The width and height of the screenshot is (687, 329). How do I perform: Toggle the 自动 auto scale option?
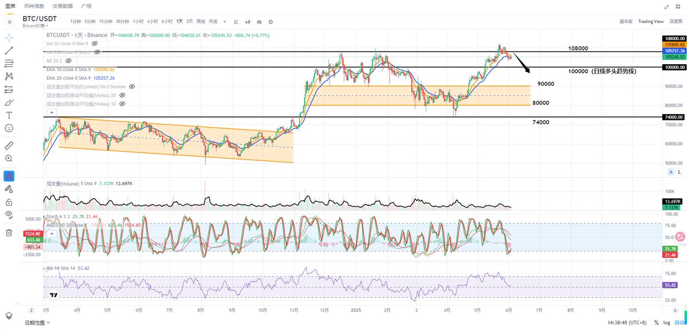(680, 323)
